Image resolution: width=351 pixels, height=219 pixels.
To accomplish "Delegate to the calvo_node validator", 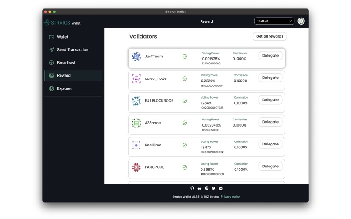I will [x=270, y=78].
